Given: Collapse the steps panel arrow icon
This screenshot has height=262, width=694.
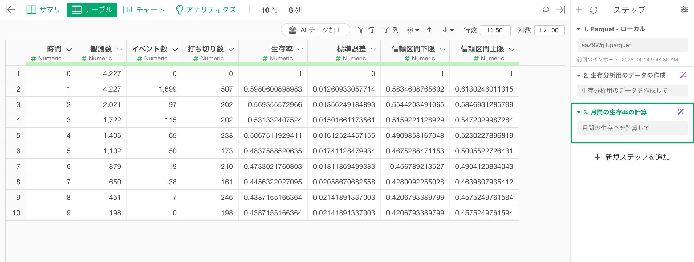Looking at the screenshot, I should click(560, 10).
